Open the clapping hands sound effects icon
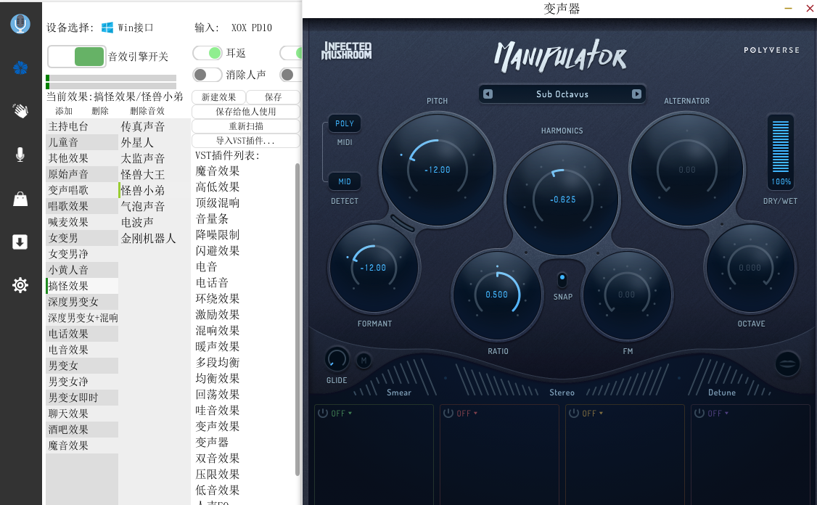Viewport: 817px width, 505px height. 20,110
